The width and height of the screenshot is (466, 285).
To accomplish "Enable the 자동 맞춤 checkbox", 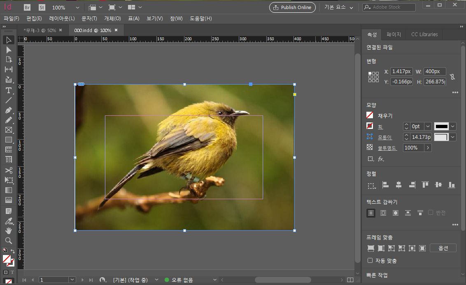I will click(370, 260).
